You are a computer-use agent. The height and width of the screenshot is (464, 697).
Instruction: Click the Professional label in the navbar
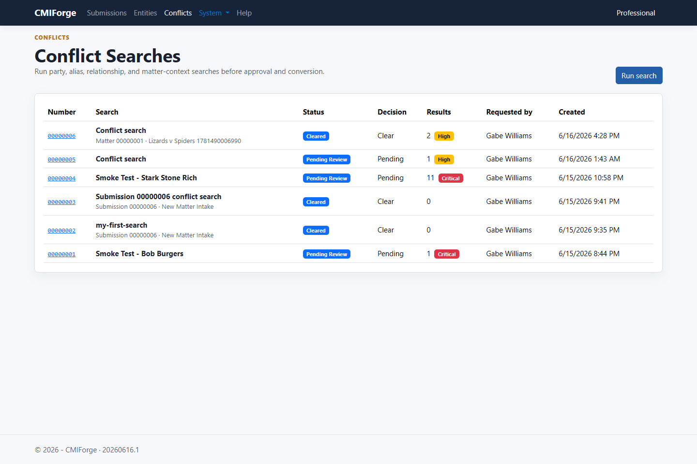click(x=636, y=13)
